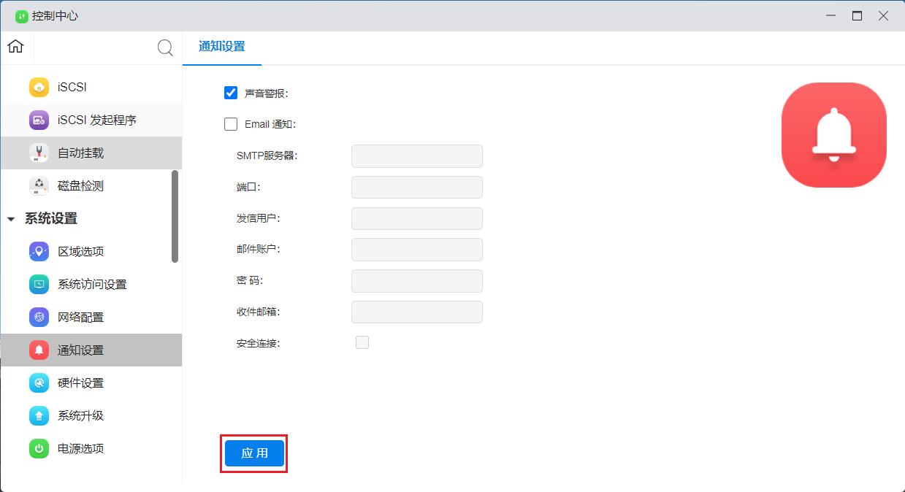905x492 pixels.
Task: Click the search magnifier icon
Action: [x=165, y=48]
